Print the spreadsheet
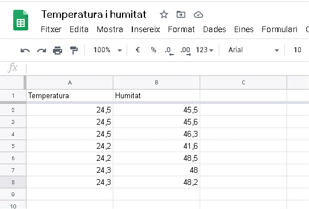 click(x=58, y=51)
